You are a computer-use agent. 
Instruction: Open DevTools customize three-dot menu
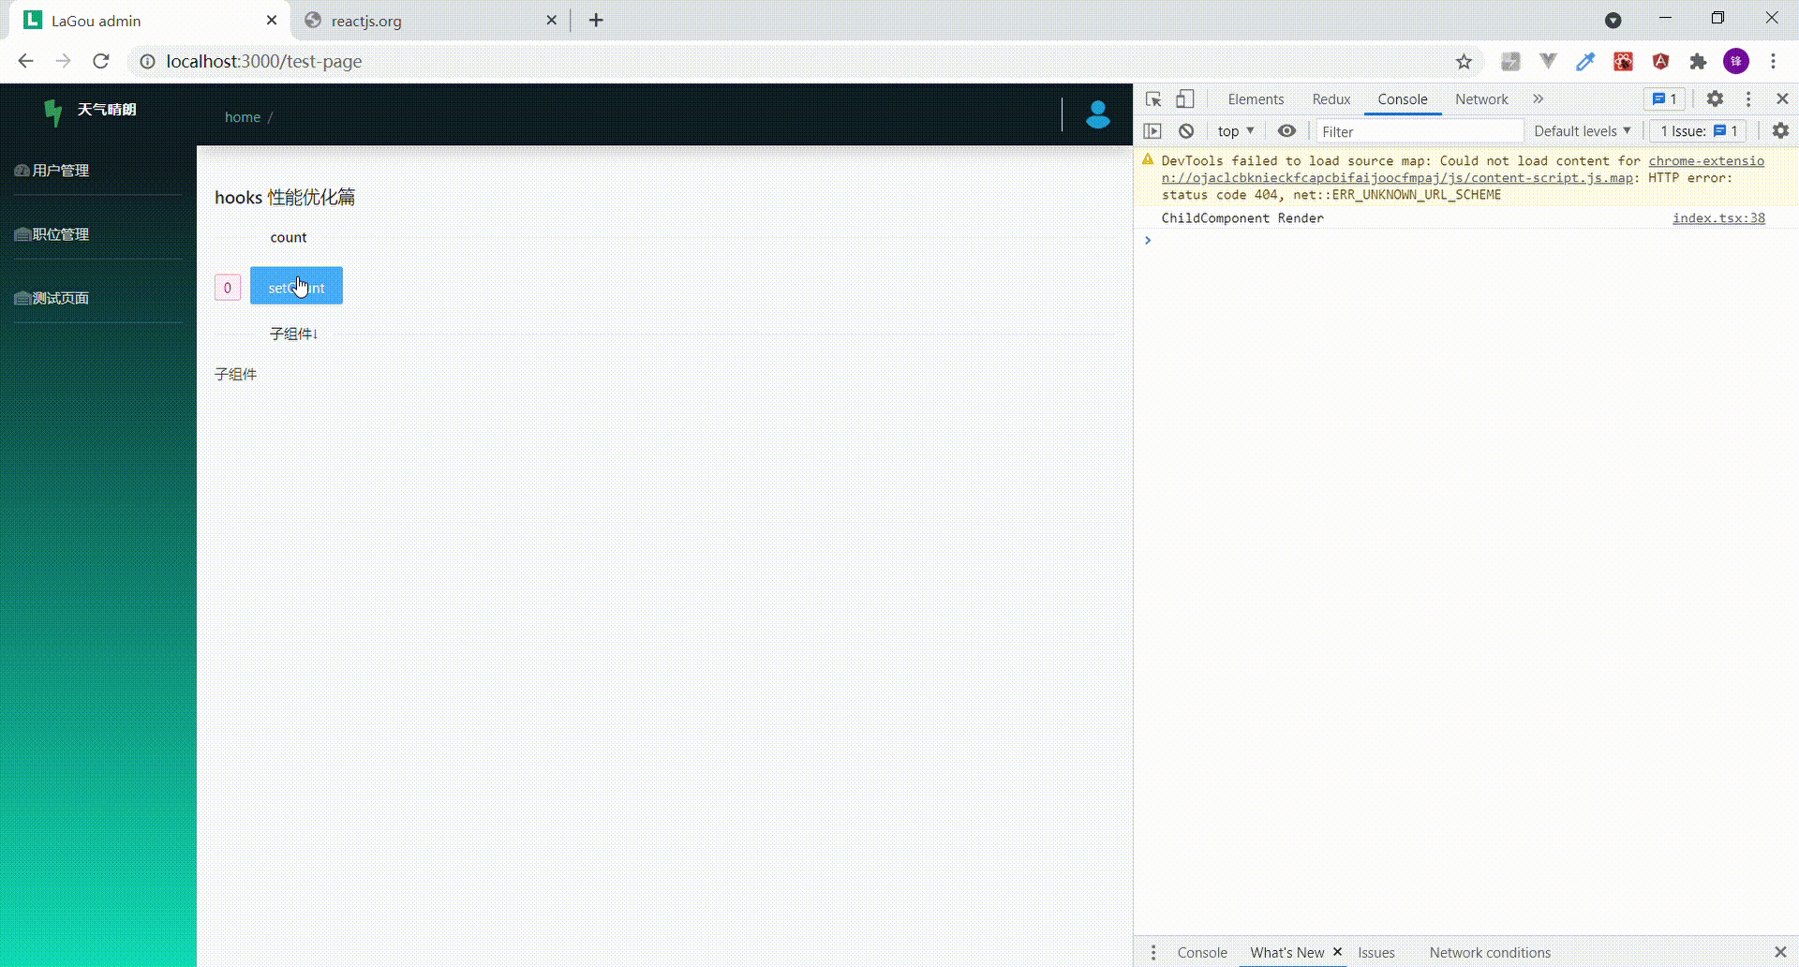pyautogui.click(x=1748, y=98)
